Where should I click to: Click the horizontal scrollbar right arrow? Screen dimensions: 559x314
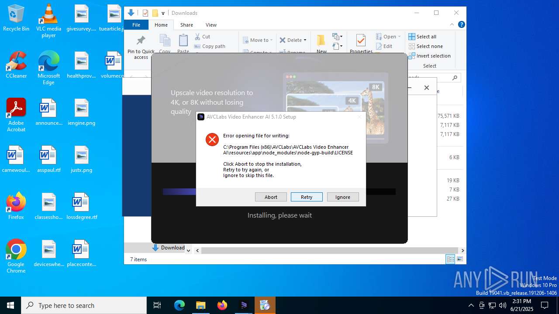pos(462,250)
